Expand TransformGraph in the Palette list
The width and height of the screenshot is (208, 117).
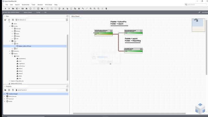click(x=5, y=94)
